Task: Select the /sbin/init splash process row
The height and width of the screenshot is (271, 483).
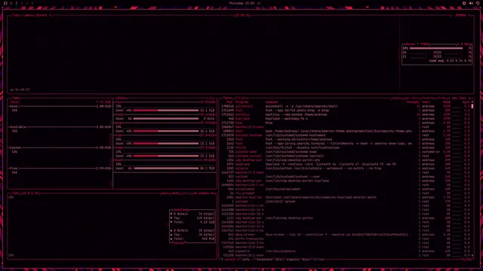Action: tap(346, 202)
